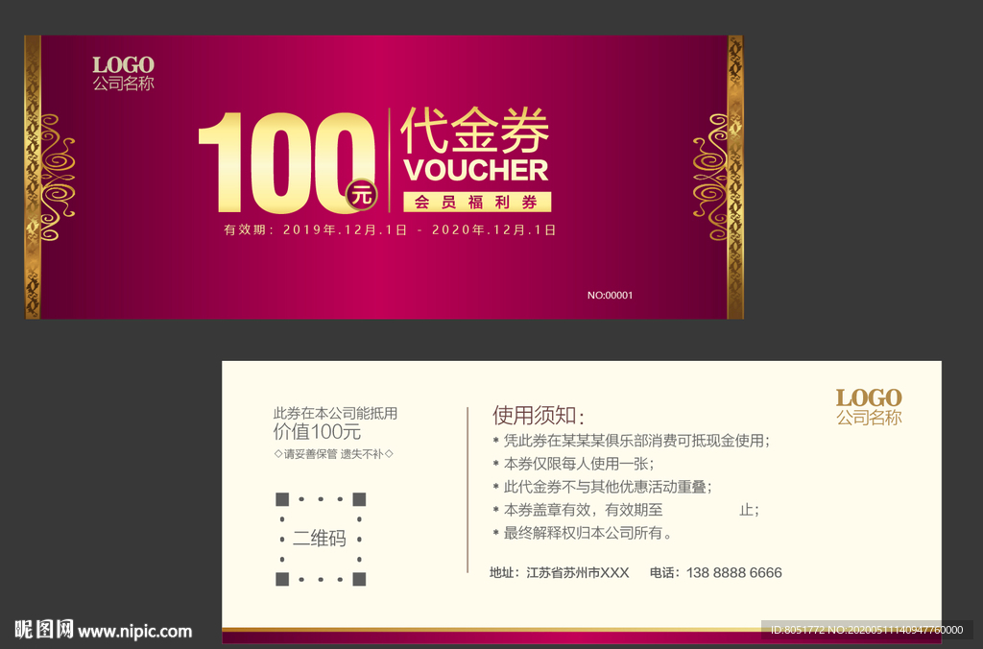Click the validity line 有效期: 2019年.12月.1日
Viewport: 983px width, 649px height.
[x=390, y=230]
